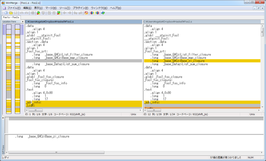
Task: Click the 57個の差異が見つかりました status text
Action: 226,158
